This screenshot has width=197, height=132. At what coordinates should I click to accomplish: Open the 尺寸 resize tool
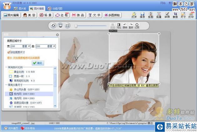pos(183,15)
